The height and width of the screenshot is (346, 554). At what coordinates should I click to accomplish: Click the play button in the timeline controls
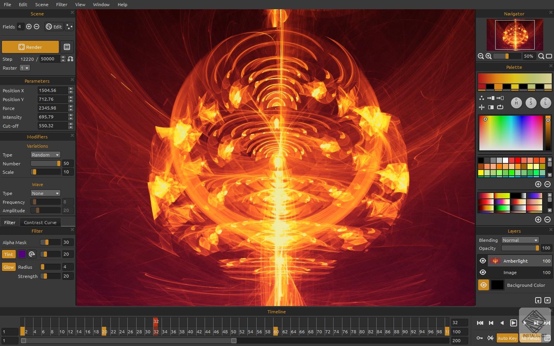point(513,323)
